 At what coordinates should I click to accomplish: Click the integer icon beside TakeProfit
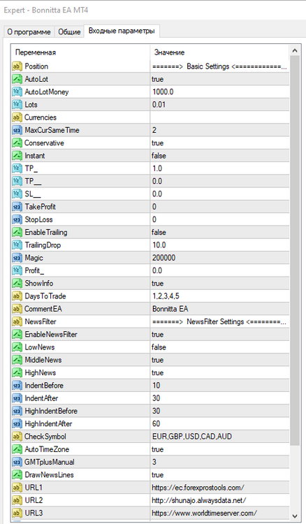click(17, 207)
